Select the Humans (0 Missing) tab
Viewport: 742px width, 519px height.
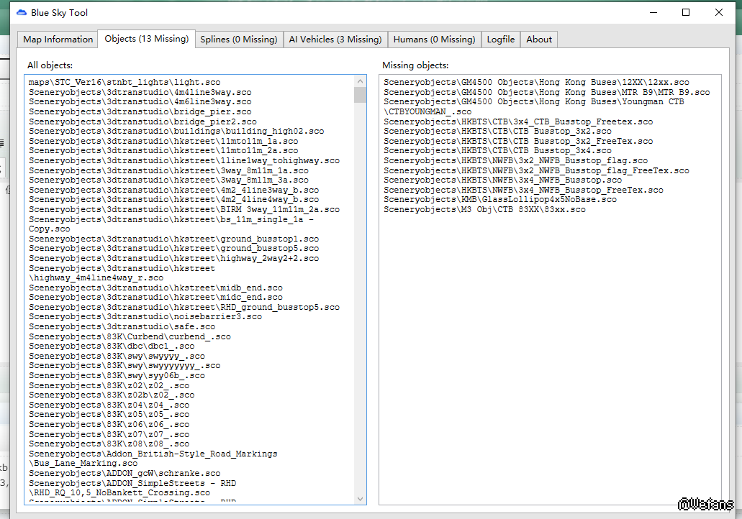434,40
